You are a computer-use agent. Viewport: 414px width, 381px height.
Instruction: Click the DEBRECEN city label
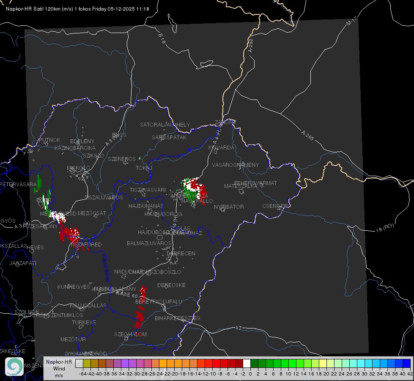coord(181,253)
